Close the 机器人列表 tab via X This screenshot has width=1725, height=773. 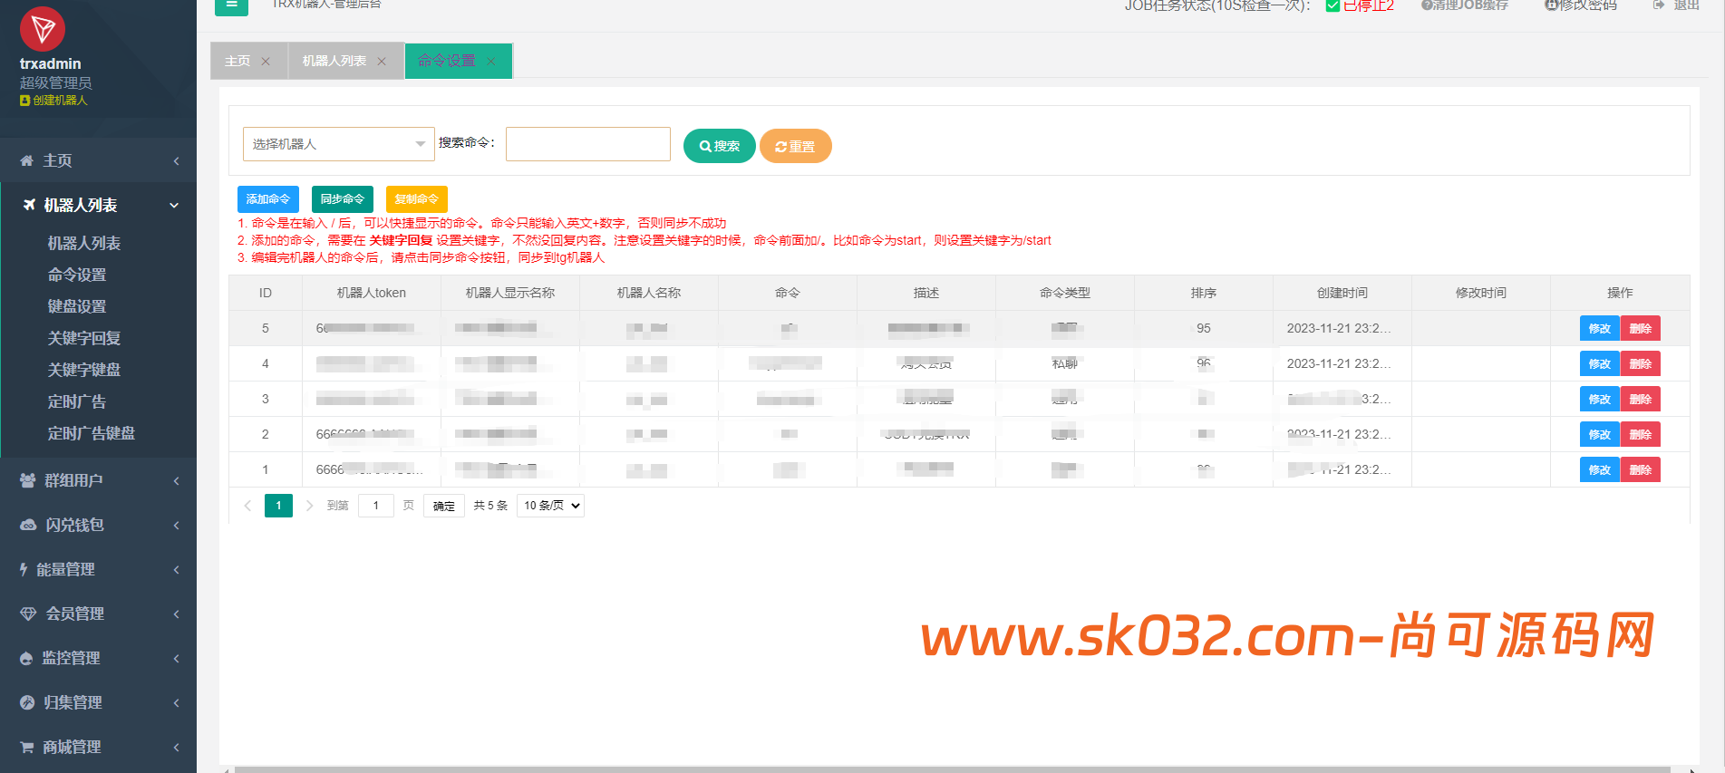click(382, 62)
